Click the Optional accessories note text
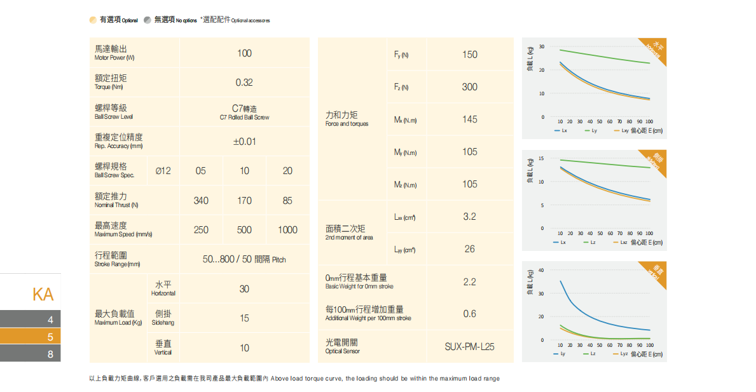Screen dimensions: 756x392 [235, 20]
